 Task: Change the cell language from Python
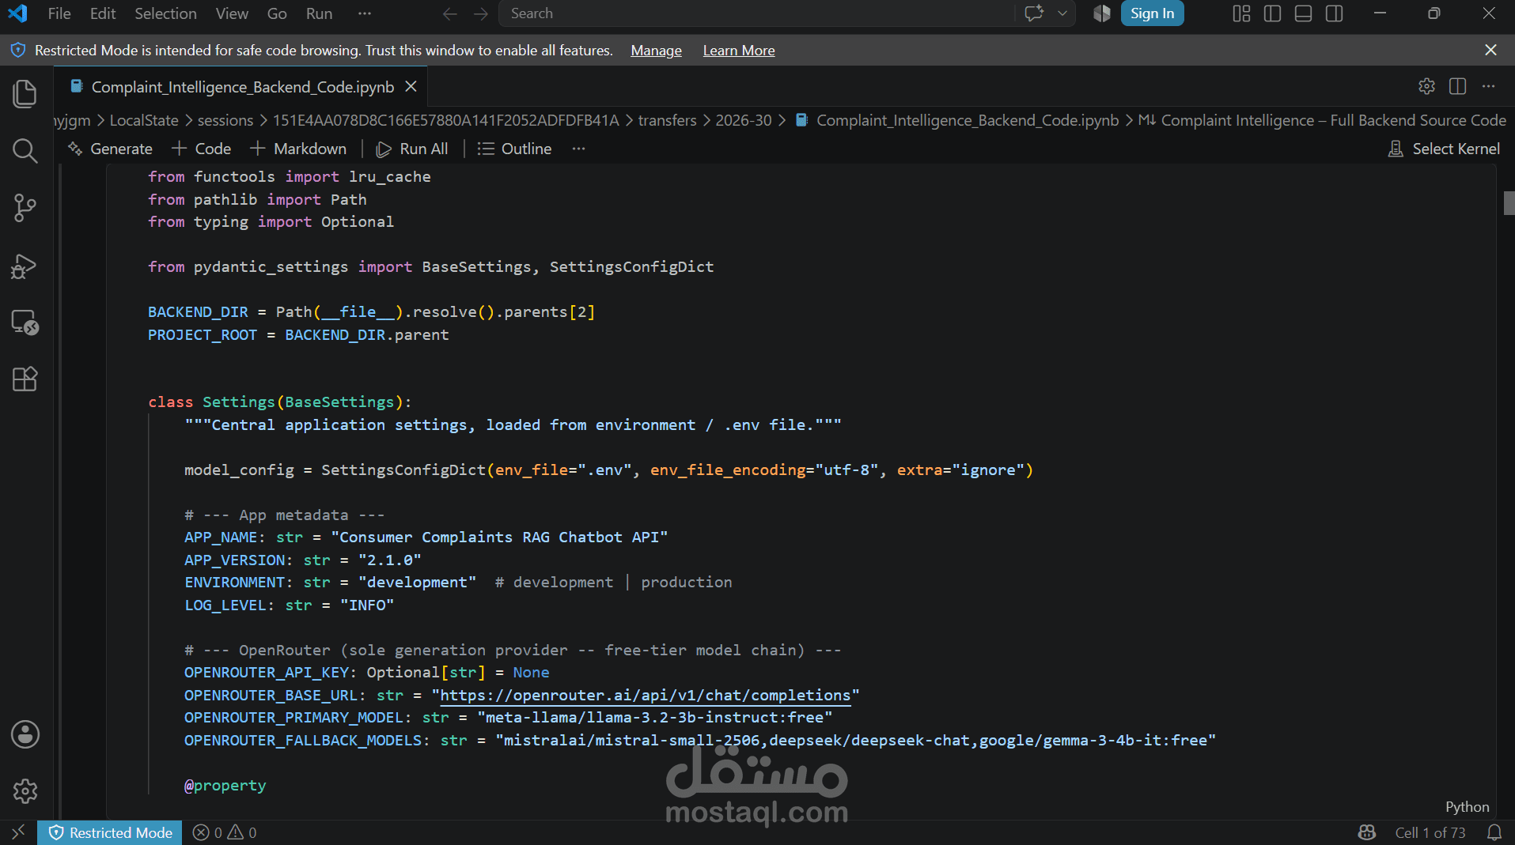pyautogui.click(x=1467, y=807)
